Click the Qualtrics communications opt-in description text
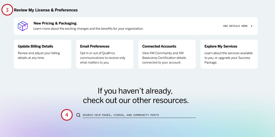Screen dimensions: 275x137 pos(103,58)
